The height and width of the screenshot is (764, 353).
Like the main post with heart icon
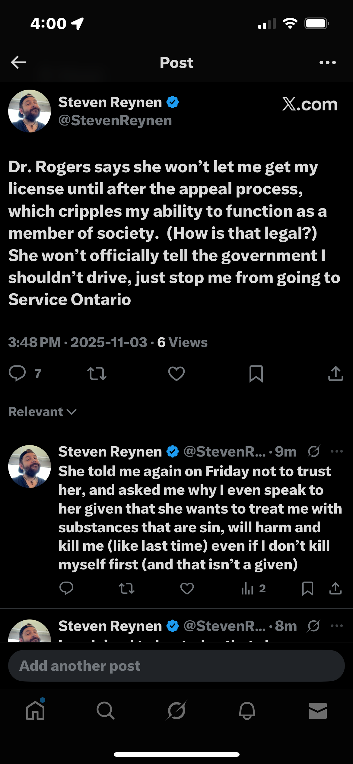(176, 373)
